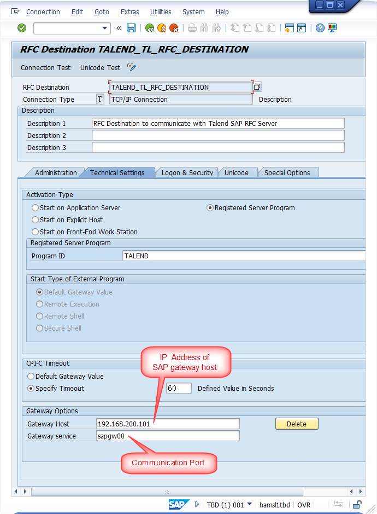This screenshot has width=377, height=514.
Task: Click the search help icon beside RFC Destination
Action: tap(257, 87)
